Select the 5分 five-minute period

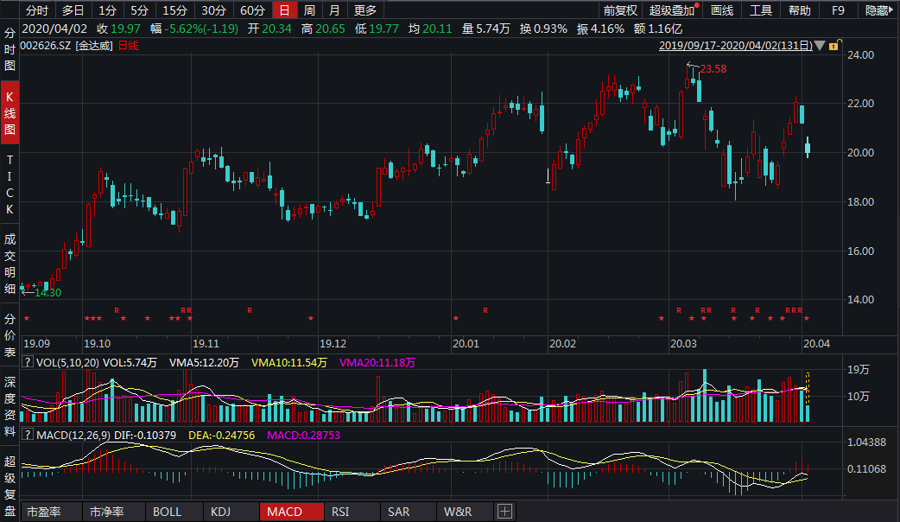click(x=139, y=10)
